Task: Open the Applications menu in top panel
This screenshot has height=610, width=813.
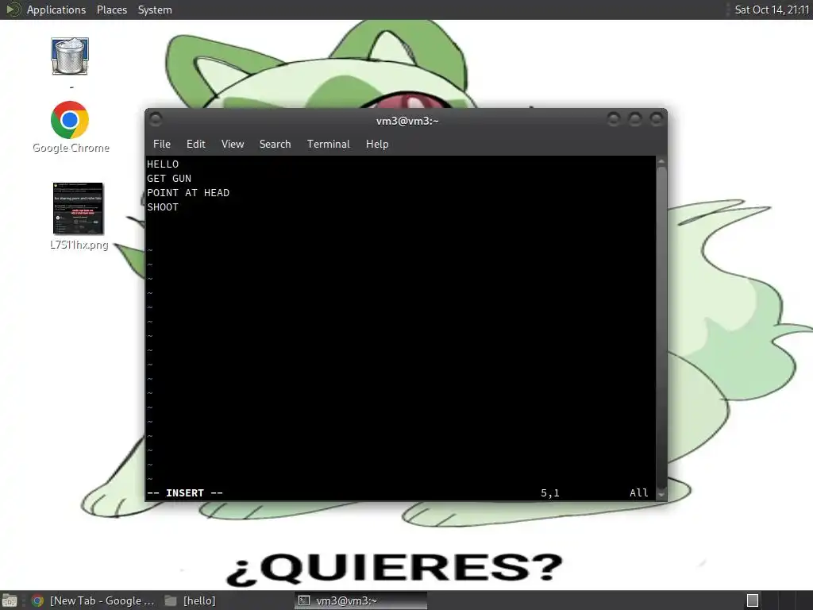Action: [56, 10]
